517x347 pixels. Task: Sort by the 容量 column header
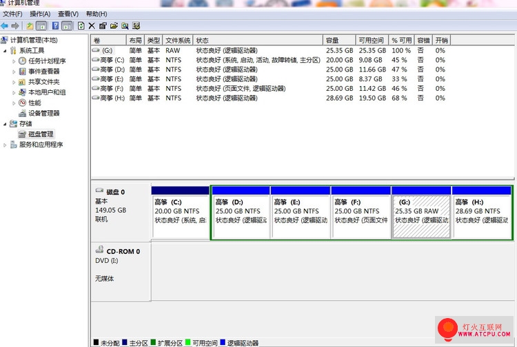coord(339,40)
